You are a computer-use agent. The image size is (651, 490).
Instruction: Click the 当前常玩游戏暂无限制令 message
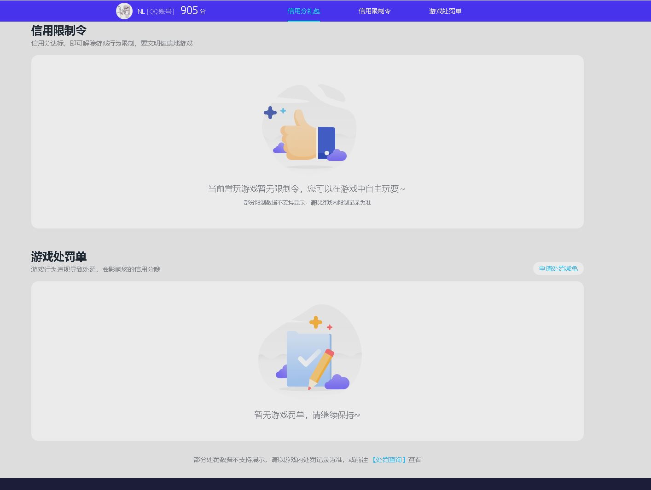coord(307,189)
